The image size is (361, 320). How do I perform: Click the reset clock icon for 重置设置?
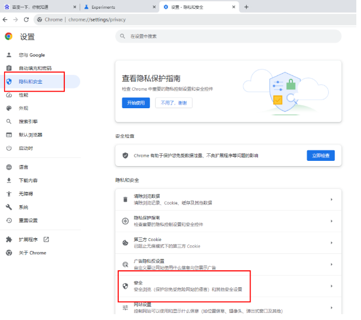point(9,221)
